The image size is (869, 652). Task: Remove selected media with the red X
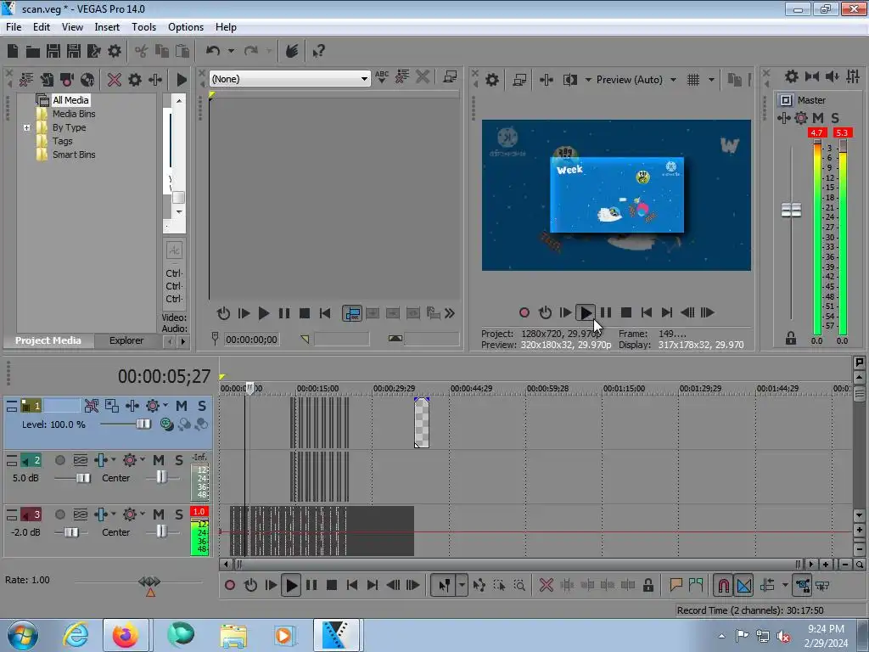point(115,80)
